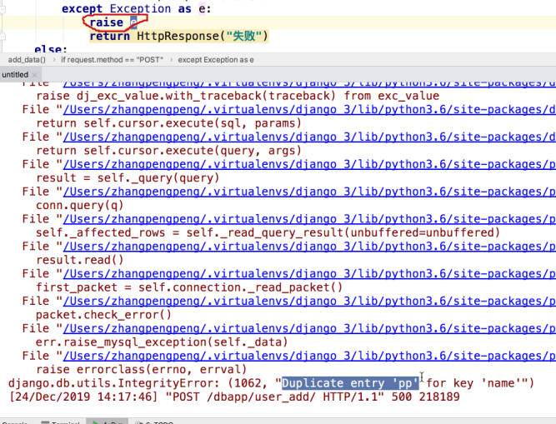Screen dimensions: 556x424
Task: Click the 'result = self._query(query)' output line
Action: (x=128, y=178)
